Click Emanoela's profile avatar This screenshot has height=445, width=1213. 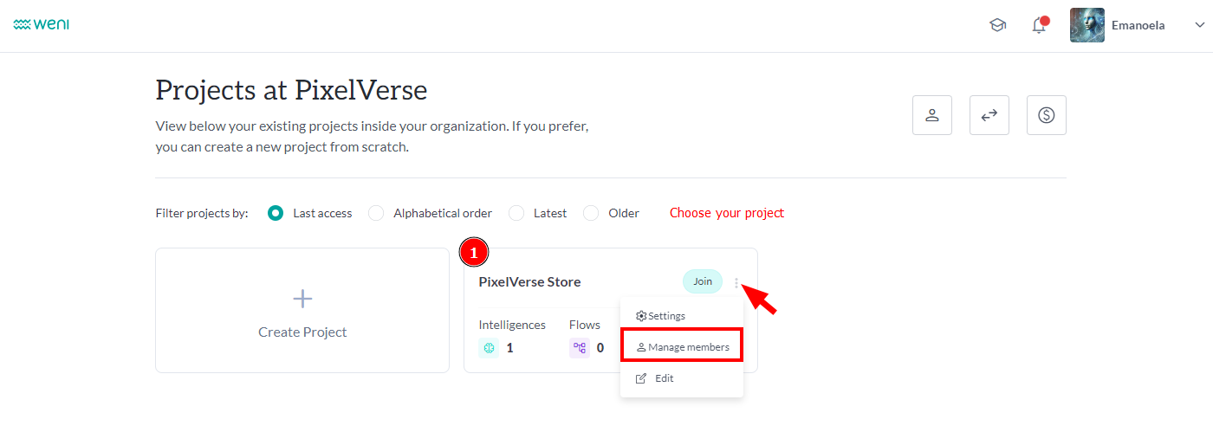pyautogui.click(x=1087, y=25)
